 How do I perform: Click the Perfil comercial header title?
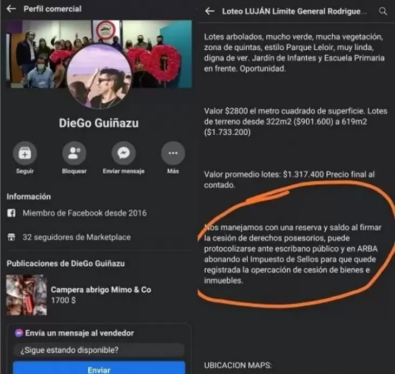(x=52, y=9)
